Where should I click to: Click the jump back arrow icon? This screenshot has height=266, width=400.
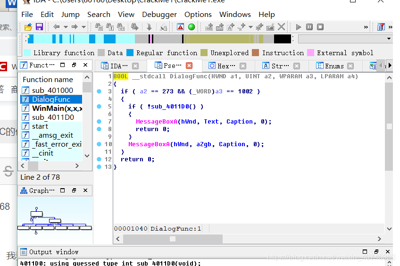(57, 27)
